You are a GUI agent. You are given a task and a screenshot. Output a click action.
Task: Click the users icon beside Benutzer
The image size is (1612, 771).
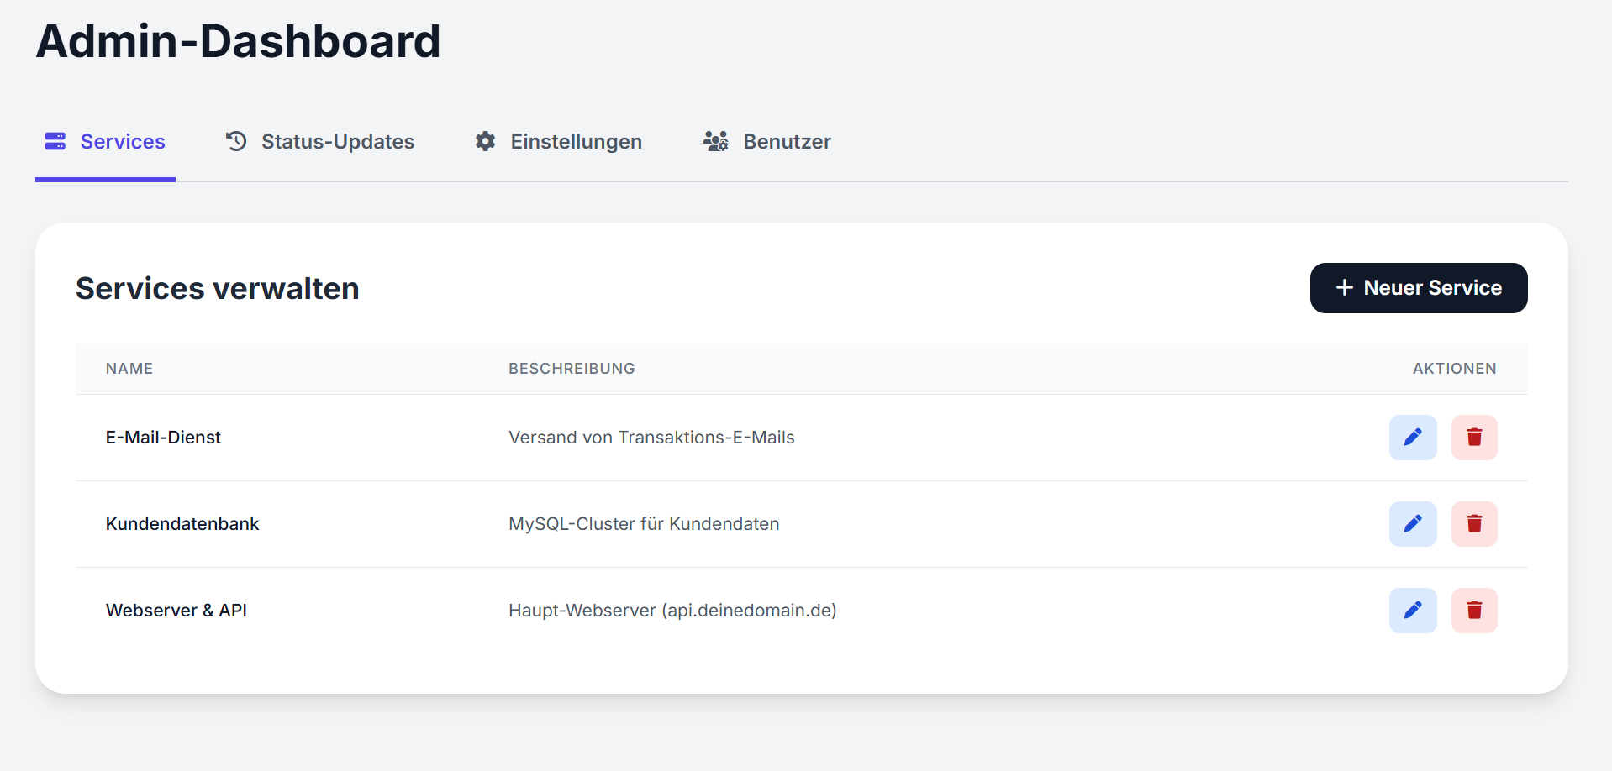click(x=715, y=141)
